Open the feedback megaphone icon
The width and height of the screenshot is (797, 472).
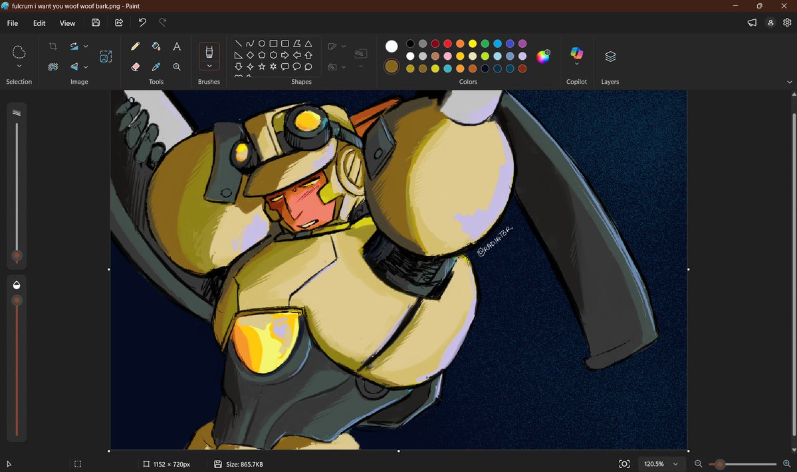click(752, 23)
